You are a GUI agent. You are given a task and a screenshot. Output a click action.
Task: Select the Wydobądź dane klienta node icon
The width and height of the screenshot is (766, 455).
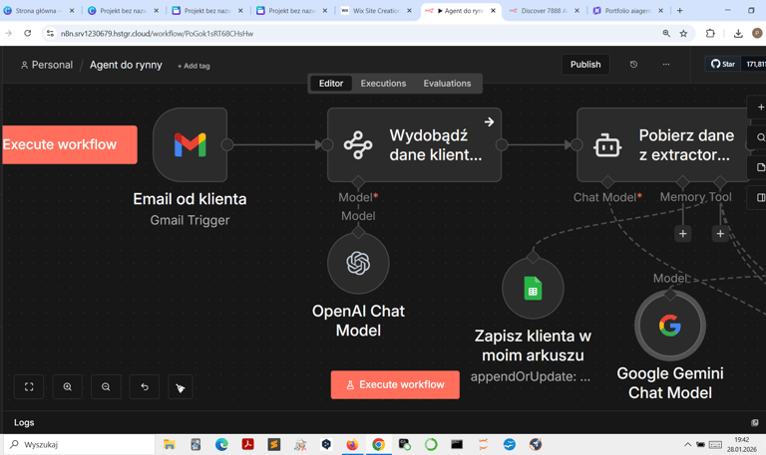coord(358,144)
